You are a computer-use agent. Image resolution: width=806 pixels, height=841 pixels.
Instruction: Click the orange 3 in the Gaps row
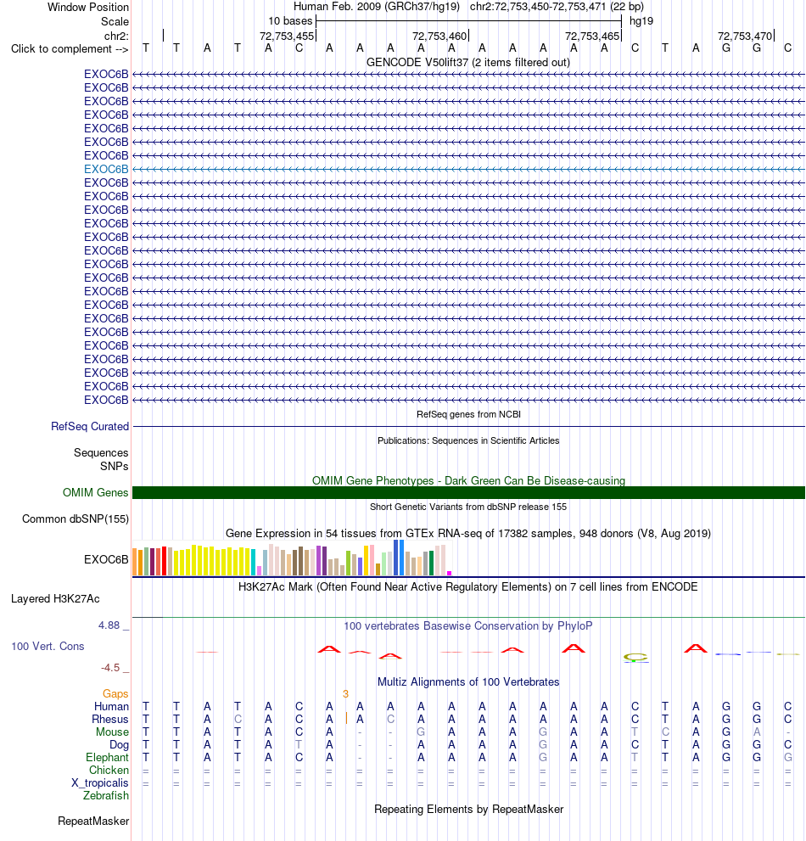pos(345,694)
